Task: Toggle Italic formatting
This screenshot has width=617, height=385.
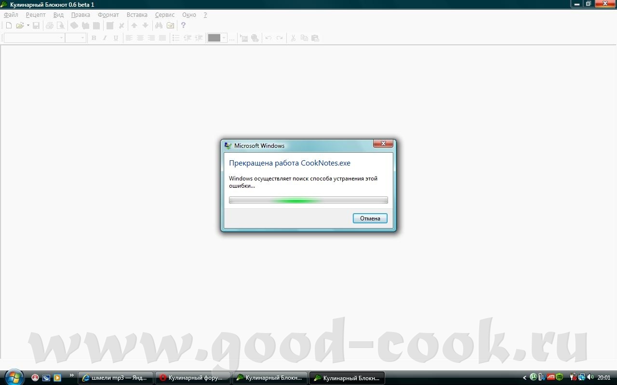Action: click(x=105, y=38)
